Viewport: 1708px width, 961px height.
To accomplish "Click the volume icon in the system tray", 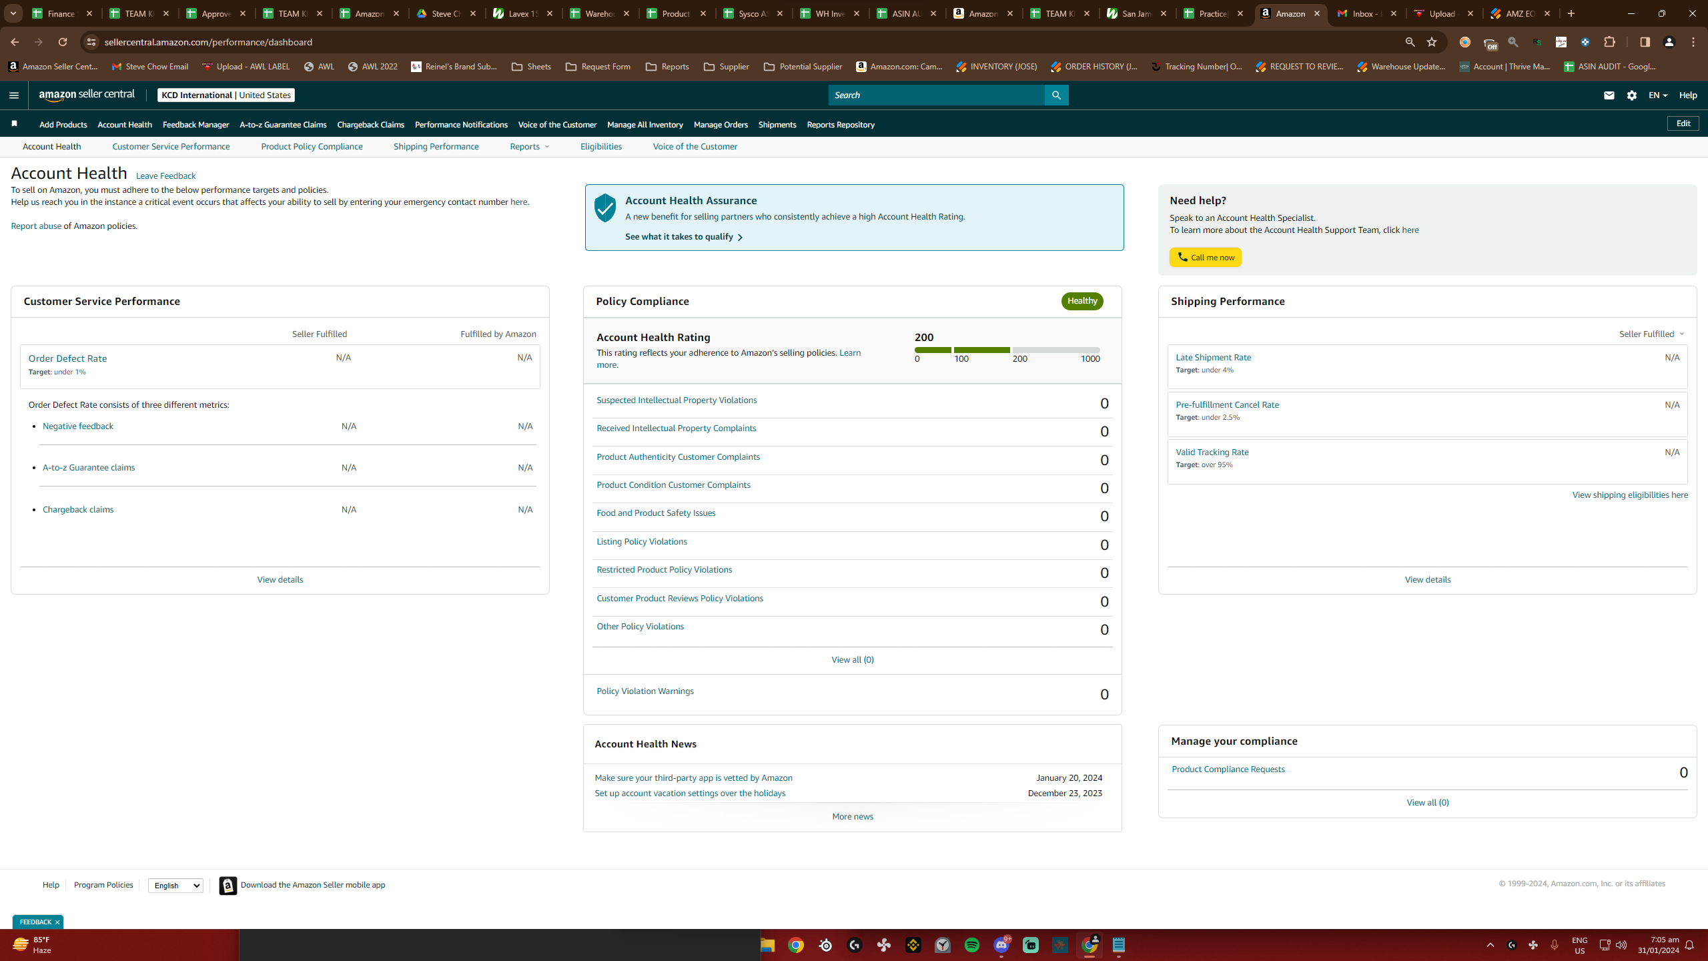I will (x=1621, y=945).
